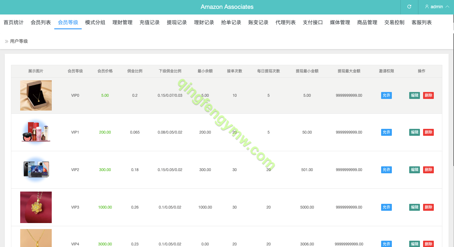Edit the VIP3 level with 编辑
Screen dimensions: 454x247
tap(415, 207)
